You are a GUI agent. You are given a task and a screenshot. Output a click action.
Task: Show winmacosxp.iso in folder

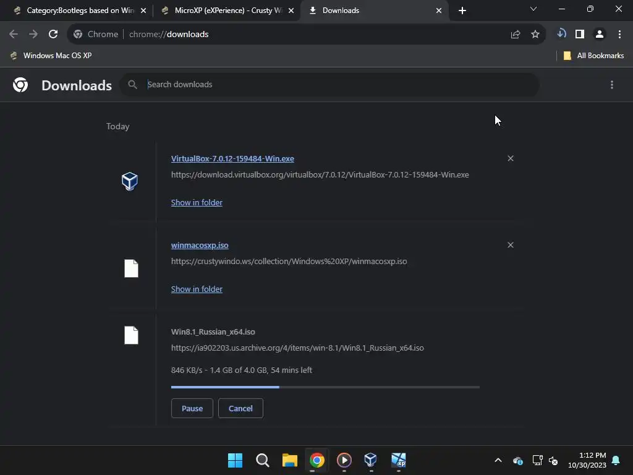(x=197, y=289)
